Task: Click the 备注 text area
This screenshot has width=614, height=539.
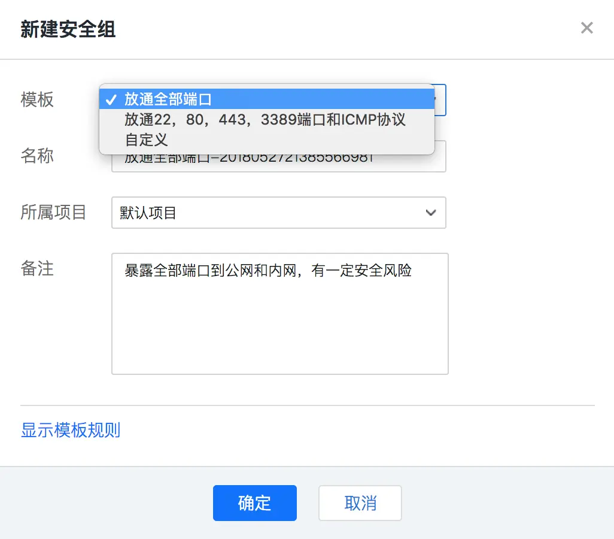Action: pos(279,314)
